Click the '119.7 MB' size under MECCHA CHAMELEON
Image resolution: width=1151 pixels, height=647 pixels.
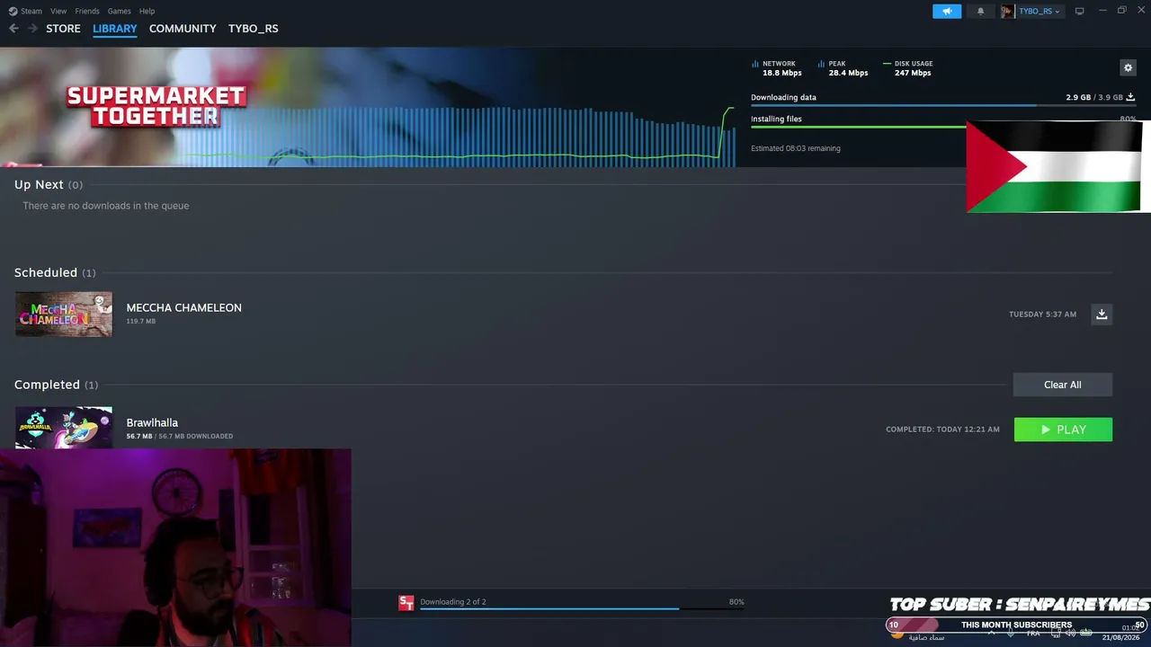pyautogui.click(x=140, y=321)
